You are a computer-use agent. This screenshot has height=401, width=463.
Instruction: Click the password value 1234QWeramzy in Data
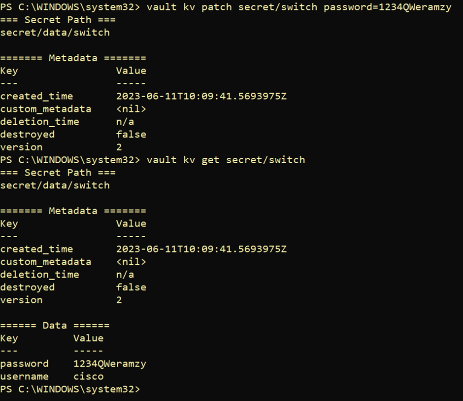[110, 364]
